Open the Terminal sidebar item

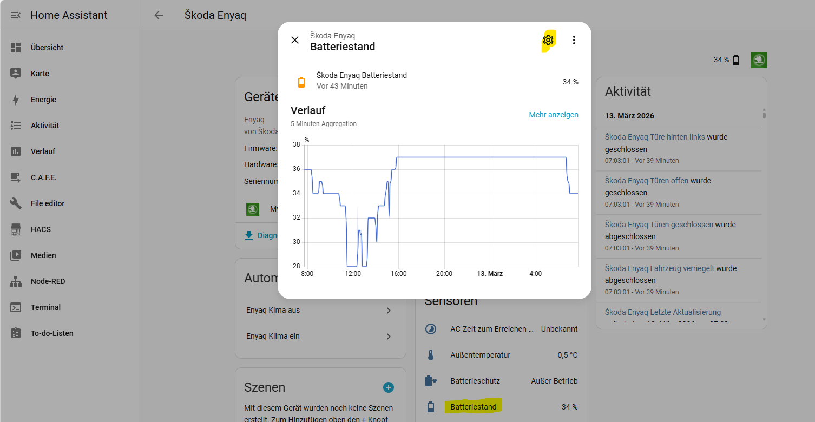(45, 307)
